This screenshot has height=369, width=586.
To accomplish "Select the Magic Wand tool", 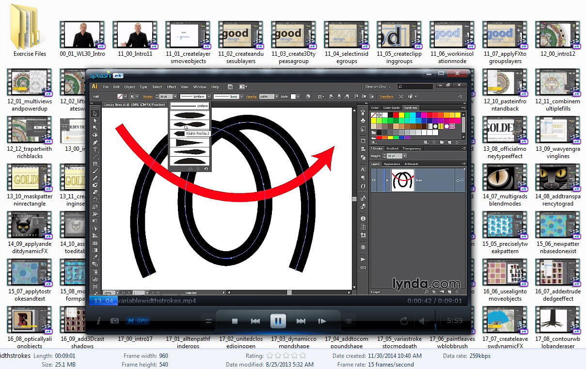I will (95, 128).
